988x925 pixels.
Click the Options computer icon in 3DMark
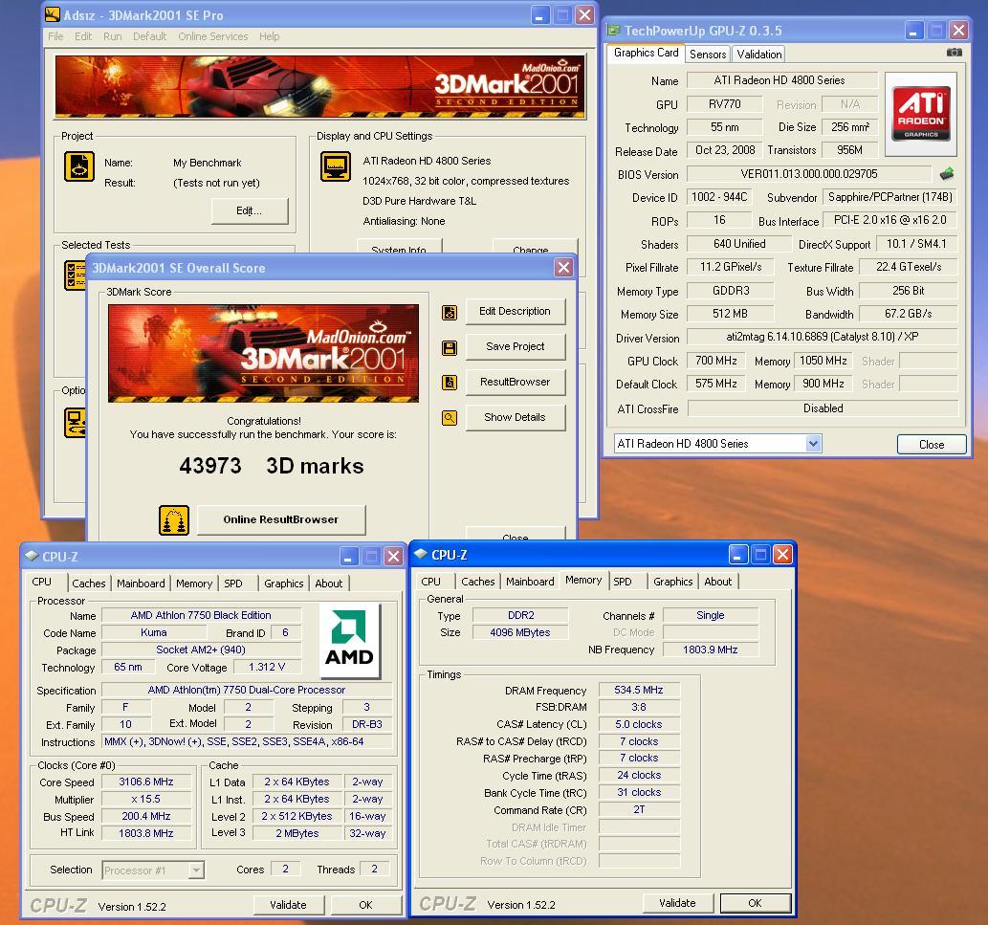75,422
